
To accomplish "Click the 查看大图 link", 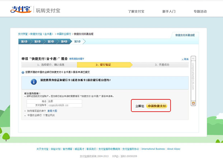I will coord(52,111).
